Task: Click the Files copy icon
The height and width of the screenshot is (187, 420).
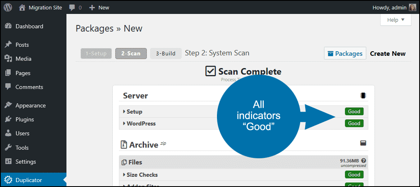Action: 124,162
